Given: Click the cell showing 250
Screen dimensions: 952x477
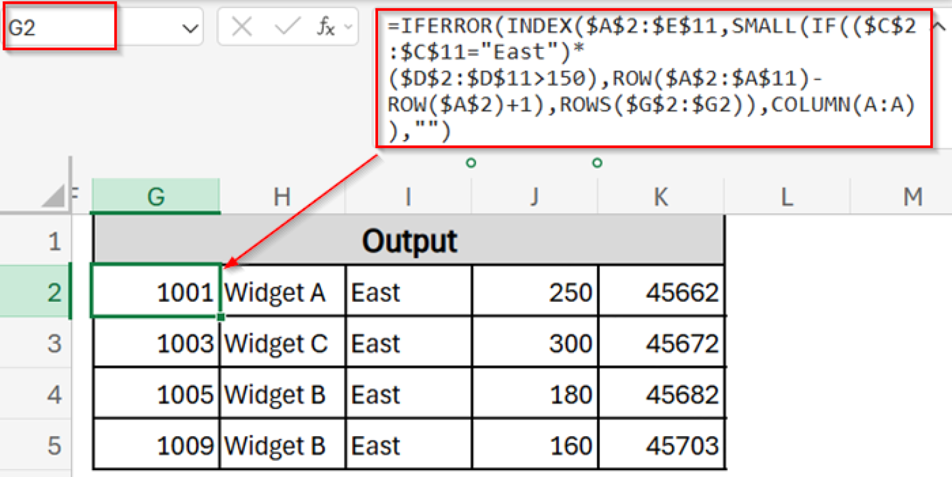Looking at the screenshot, I should coord(534,292).
